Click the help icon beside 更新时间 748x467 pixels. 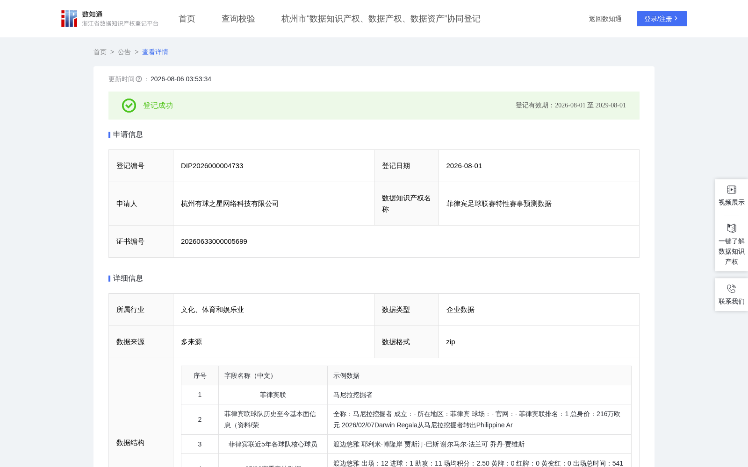pos(139,79)
